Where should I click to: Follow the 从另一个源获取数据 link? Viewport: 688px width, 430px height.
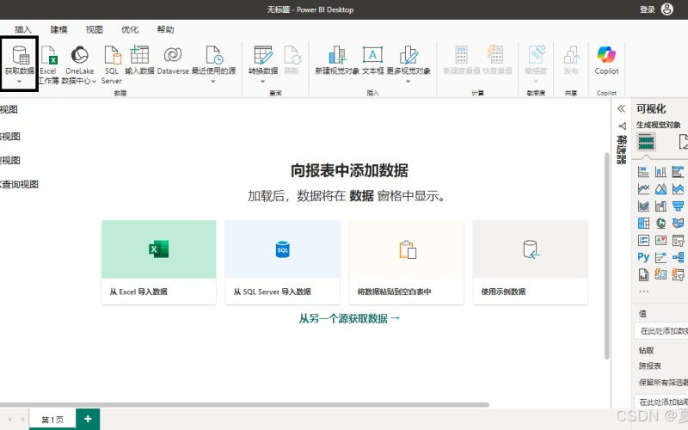click(x=350, y=318)
